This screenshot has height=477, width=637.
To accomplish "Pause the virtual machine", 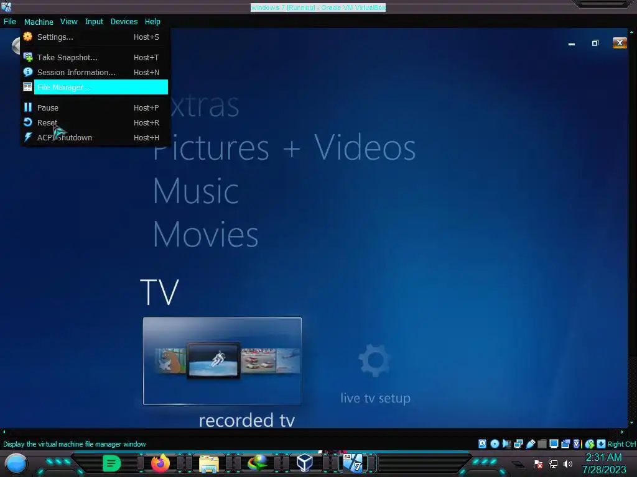I will (95, 107).
